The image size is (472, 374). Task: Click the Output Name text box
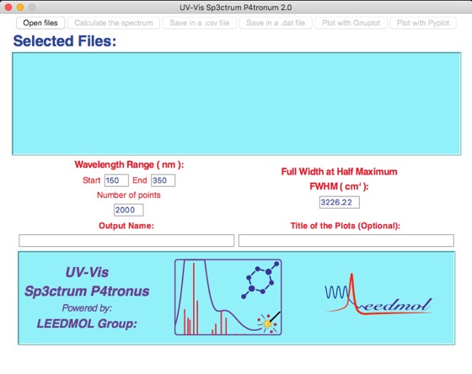[126, 241]
